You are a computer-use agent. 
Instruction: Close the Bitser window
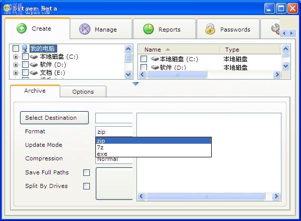[293, 8]
